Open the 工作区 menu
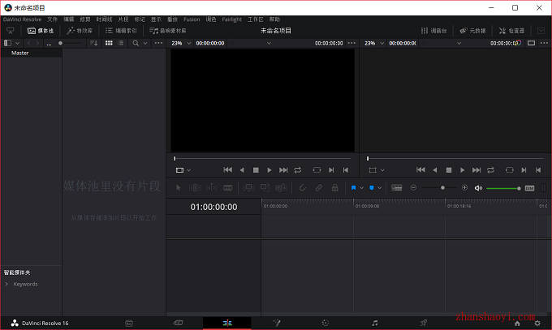Image resolution: width=552 pixels, height=330 pixels. [x=255, y=19]
